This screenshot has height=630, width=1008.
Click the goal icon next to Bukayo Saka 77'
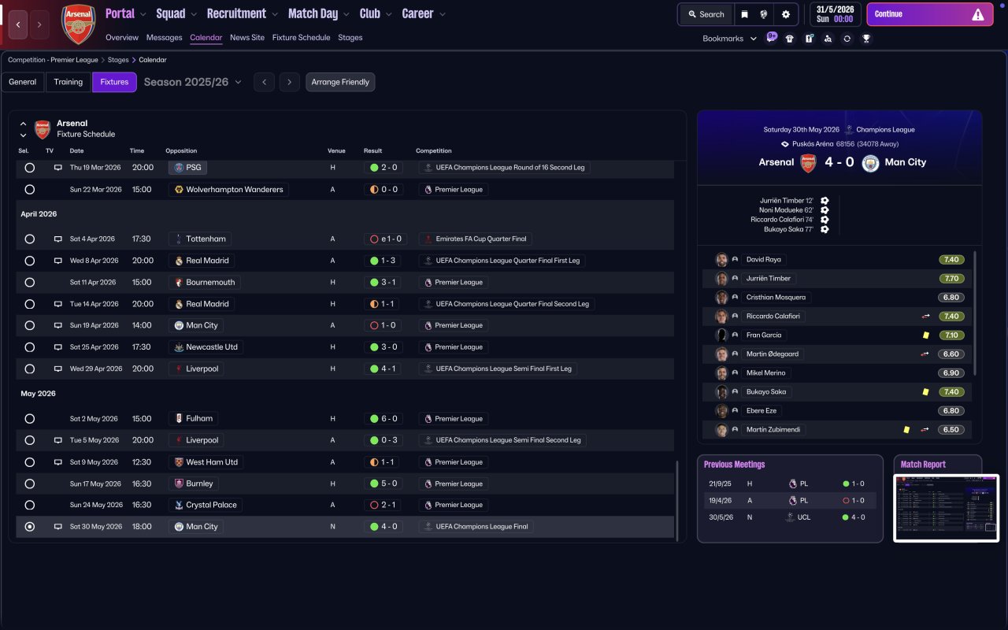pos(825,229)
